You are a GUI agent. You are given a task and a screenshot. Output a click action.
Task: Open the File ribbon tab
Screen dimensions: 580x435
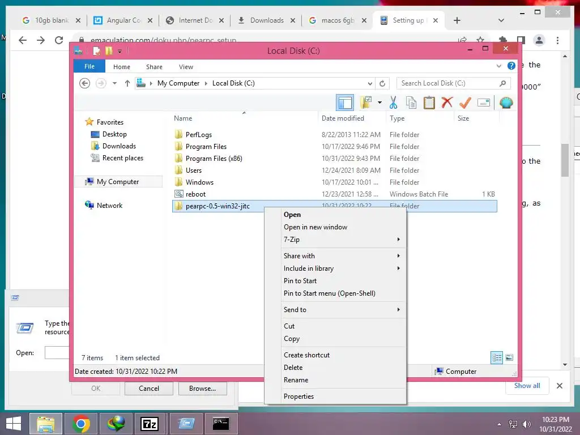click(89, 66)
